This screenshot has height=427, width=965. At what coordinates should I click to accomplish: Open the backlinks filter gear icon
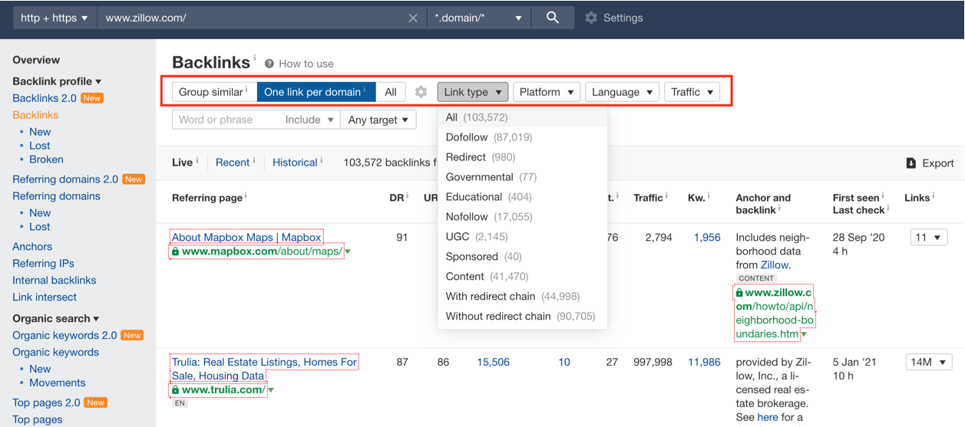[x=421, y=92]
